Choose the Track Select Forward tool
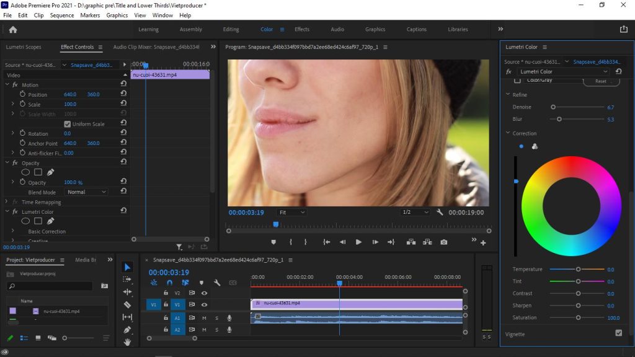This screenshot has width=635, height=357. coord(127,278)
